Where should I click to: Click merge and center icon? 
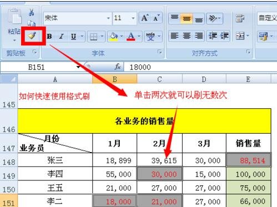pyautogui.click(x=240, y=36)
